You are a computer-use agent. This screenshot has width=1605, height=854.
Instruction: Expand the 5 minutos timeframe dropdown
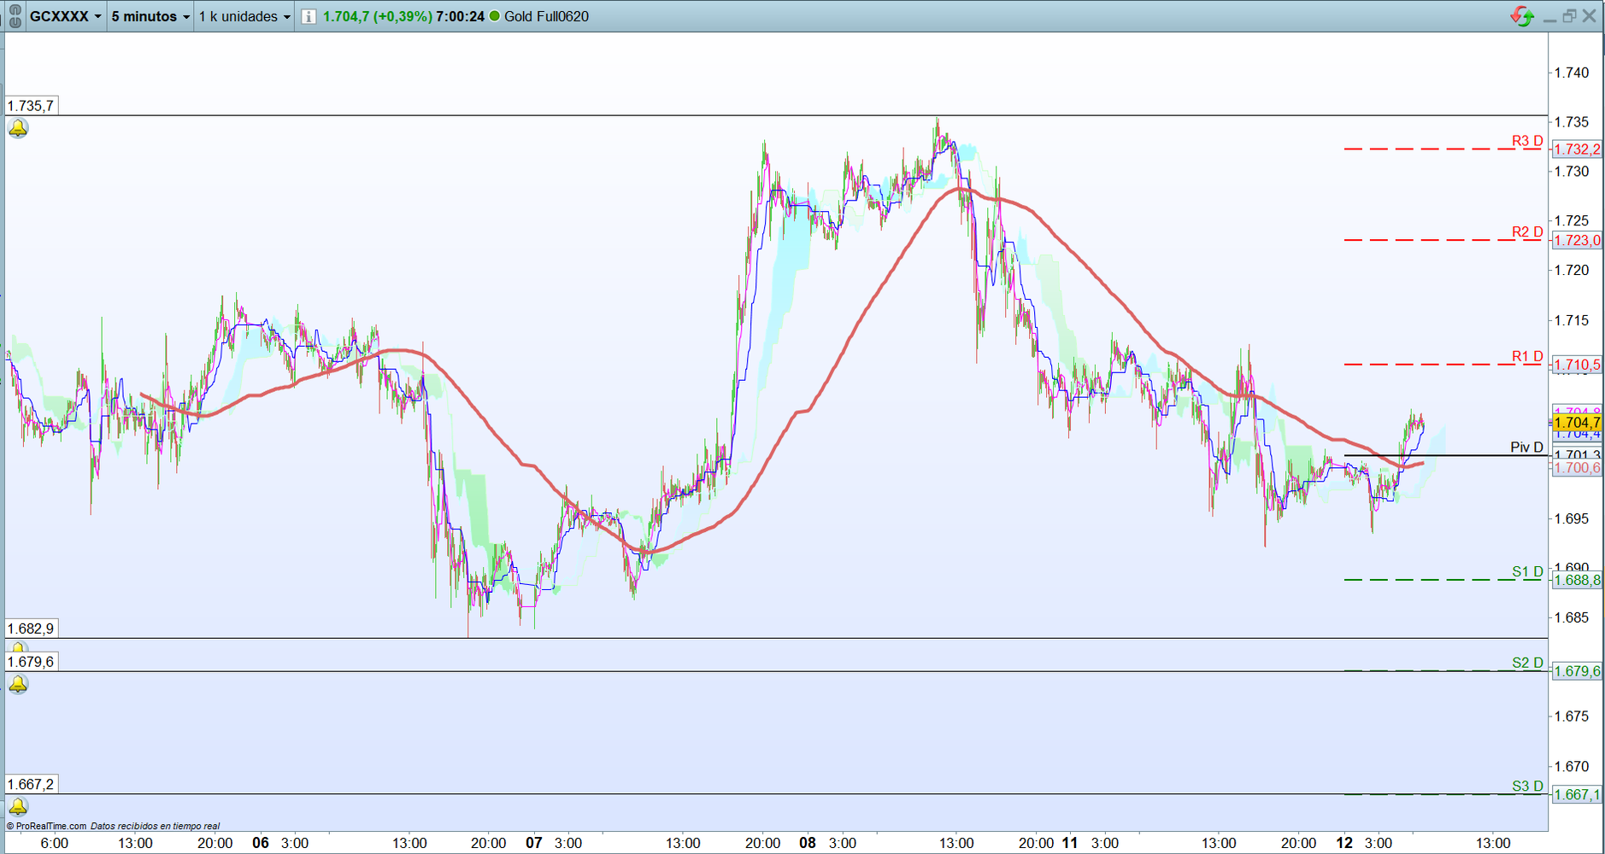pos(150,16)
